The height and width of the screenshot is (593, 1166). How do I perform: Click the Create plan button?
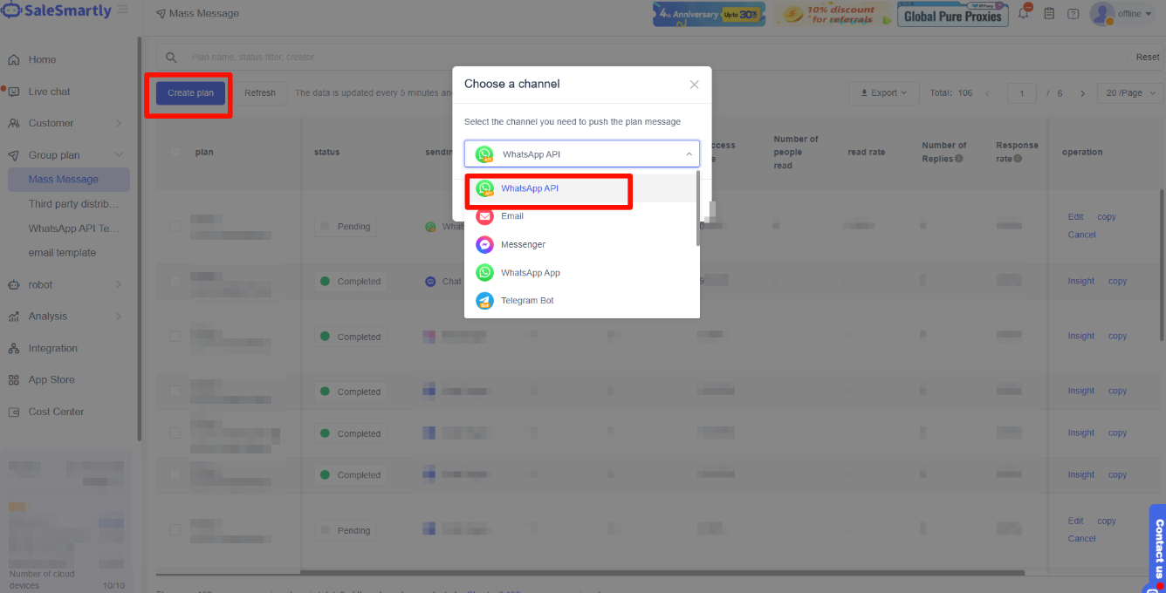click(190, 93)
